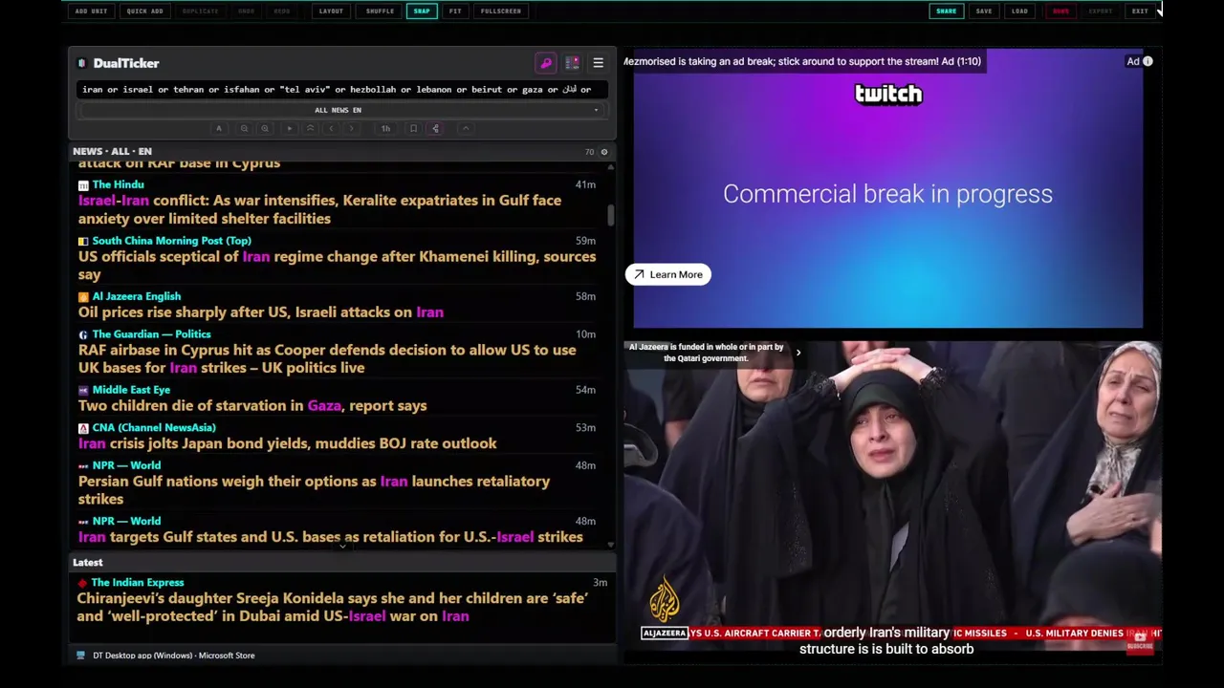Open the ALL NEWS EN dropdown
The image size is (1224, 688).
[340, 110]
